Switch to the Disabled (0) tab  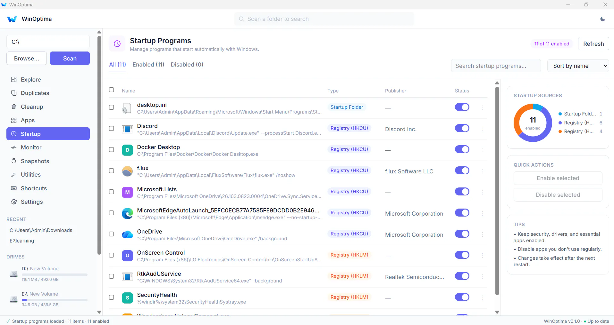[x=187, y=65]
